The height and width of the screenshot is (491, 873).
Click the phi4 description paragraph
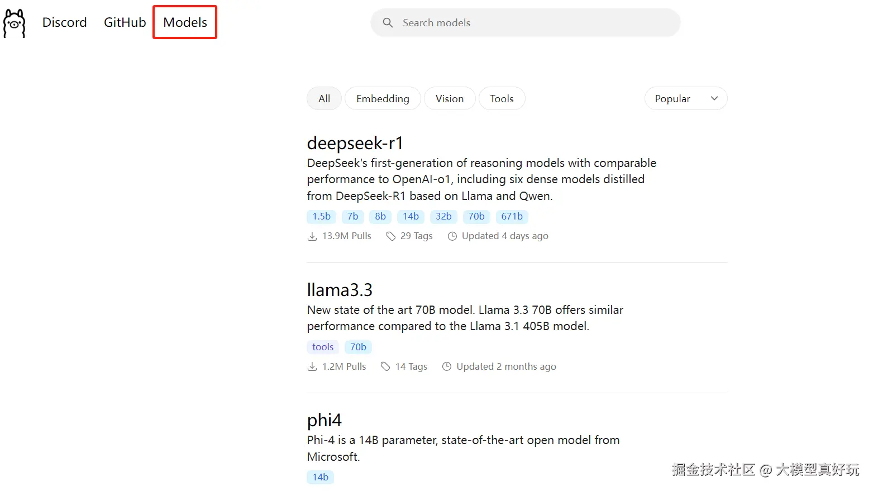pyautogui.click(x=463, y=449)
